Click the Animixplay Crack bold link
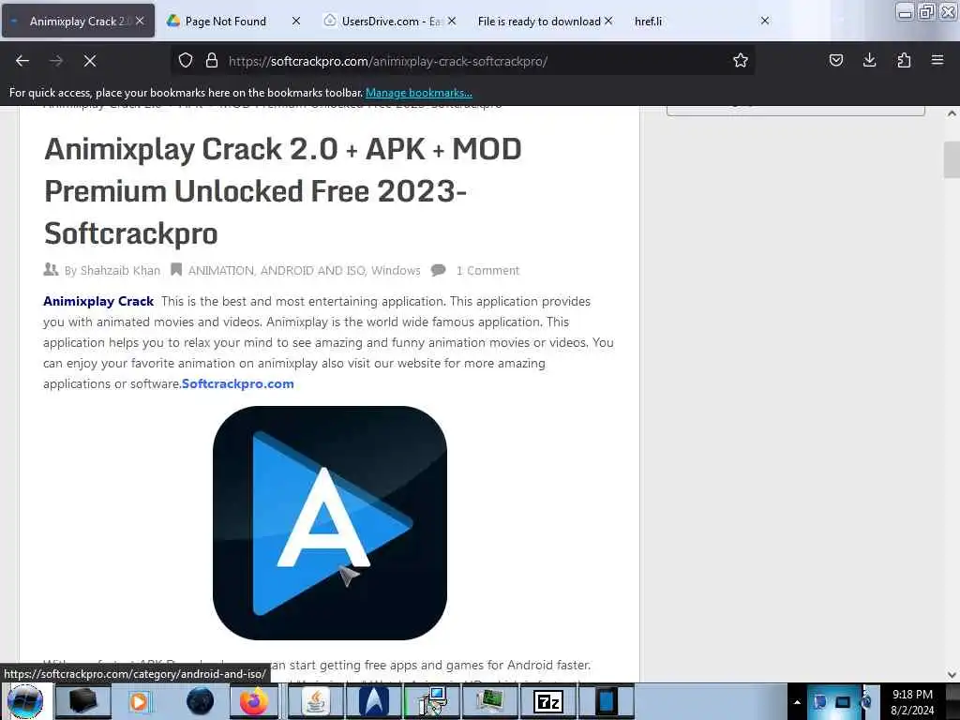The width and height of the screenshot is (960, 720). 98,301
